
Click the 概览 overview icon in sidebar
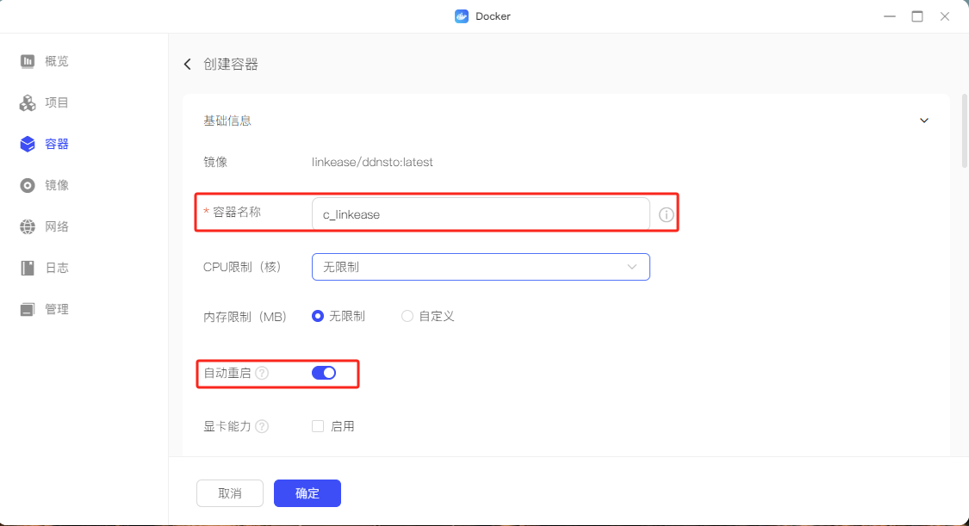(x=28, y=61)
